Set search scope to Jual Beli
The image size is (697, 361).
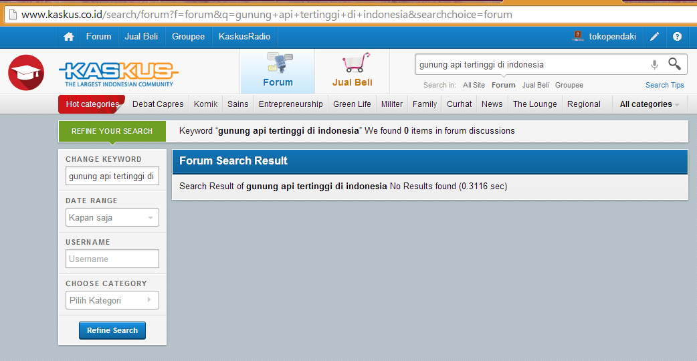point(536,85)
